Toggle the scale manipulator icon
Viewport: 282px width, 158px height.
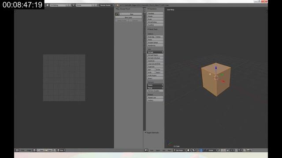tap(206, 150)
